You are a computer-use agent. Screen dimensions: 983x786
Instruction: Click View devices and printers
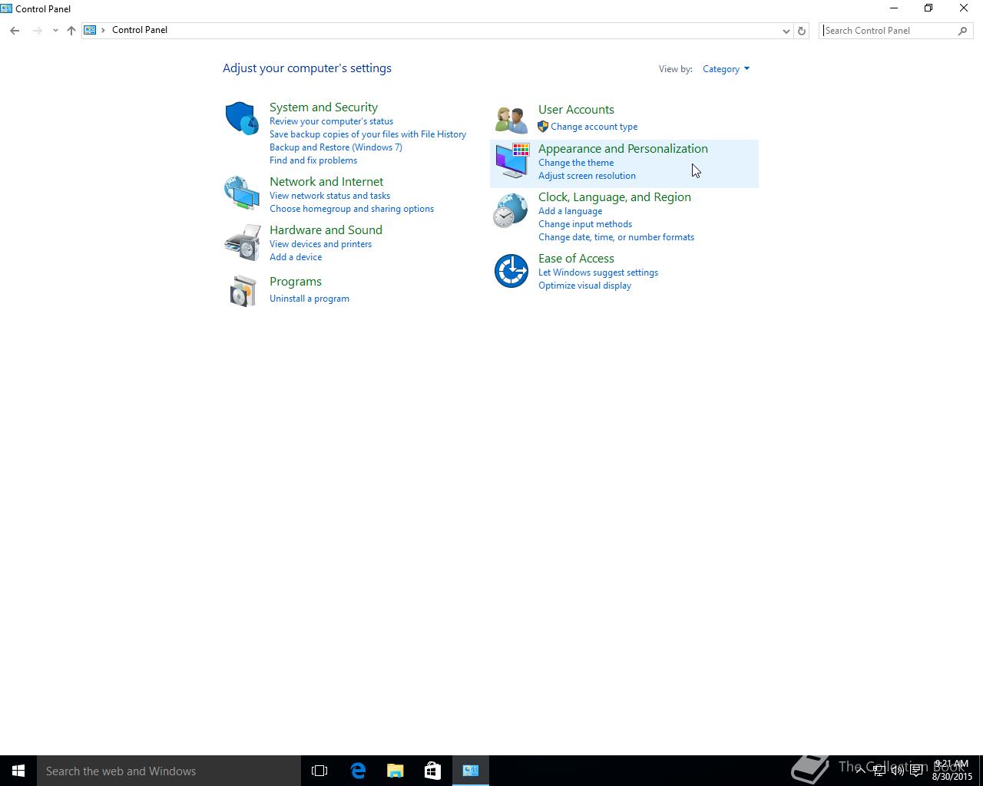coord(320,244)
